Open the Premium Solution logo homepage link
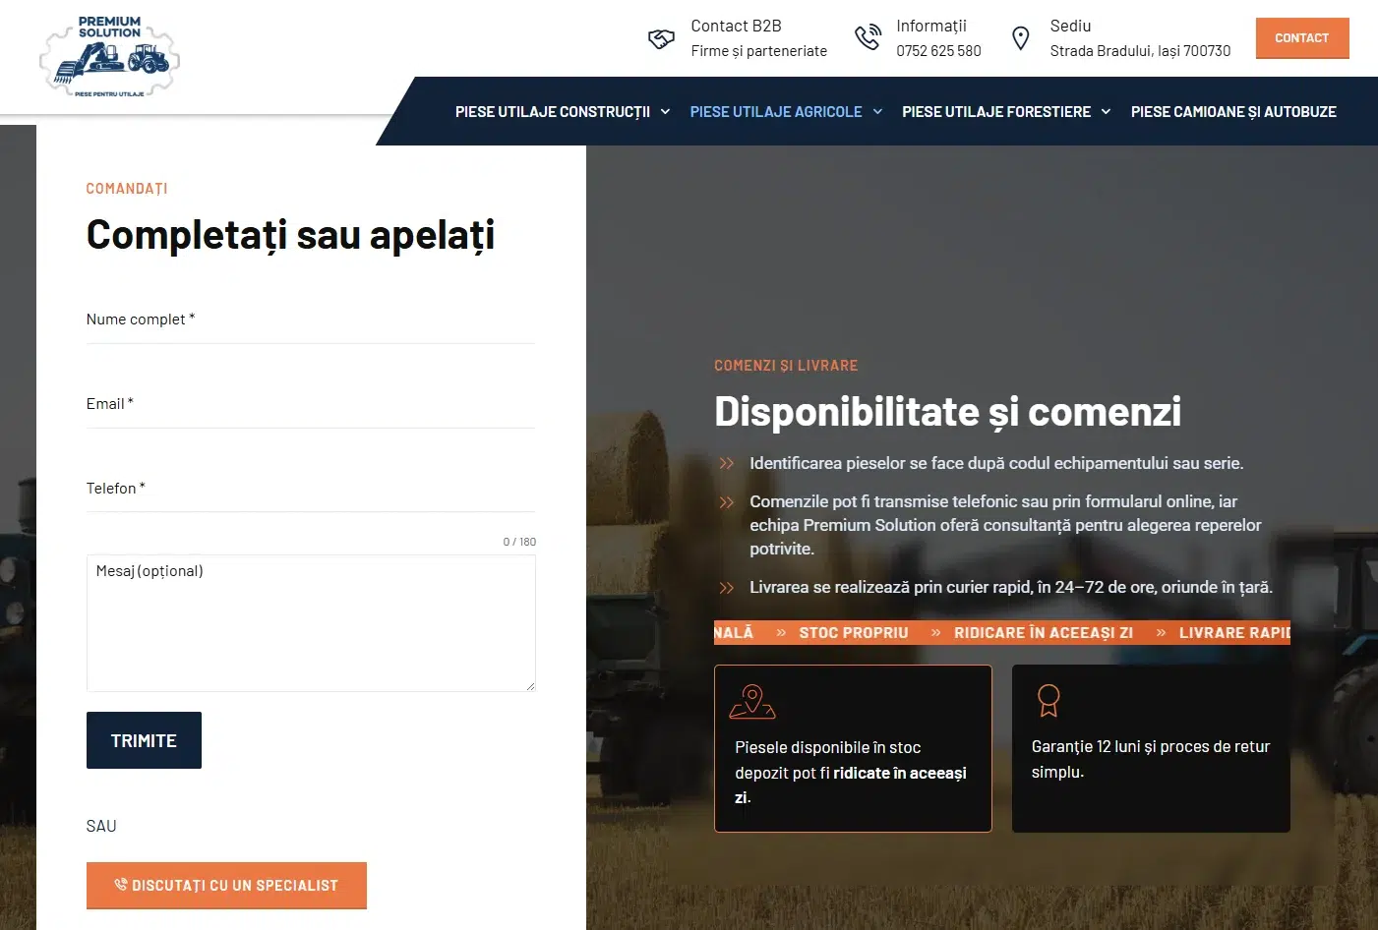The image size is (1378, 930). click(109, 56)
